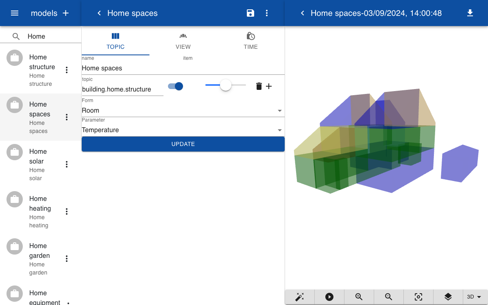Open the Form dropdown showing Room

point(183,111)
